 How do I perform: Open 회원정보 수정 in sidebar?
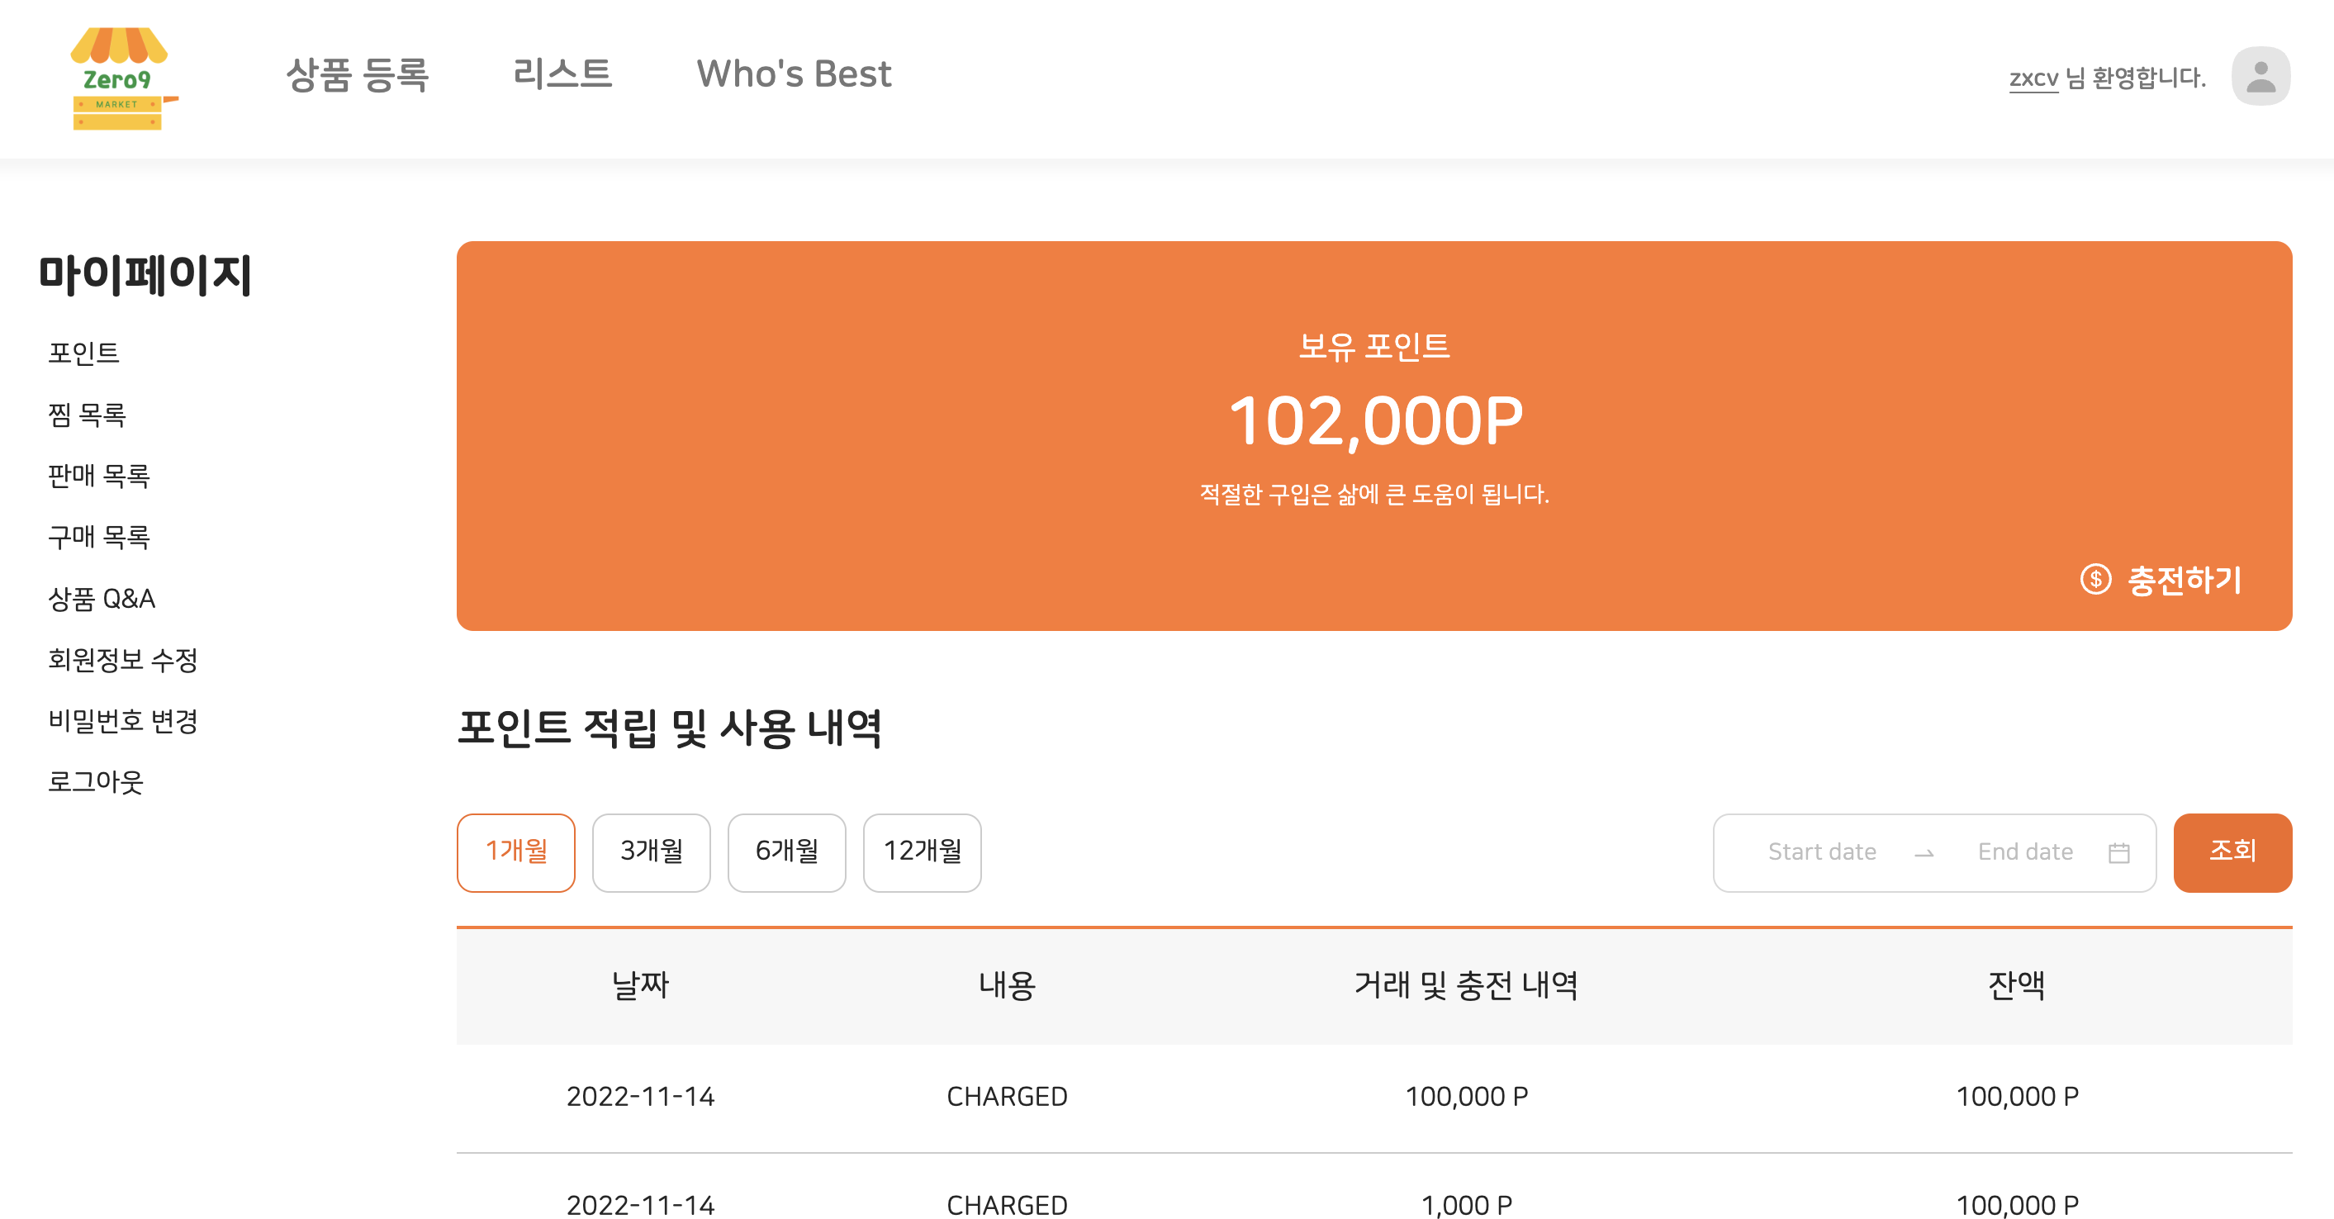click(122, 660)
